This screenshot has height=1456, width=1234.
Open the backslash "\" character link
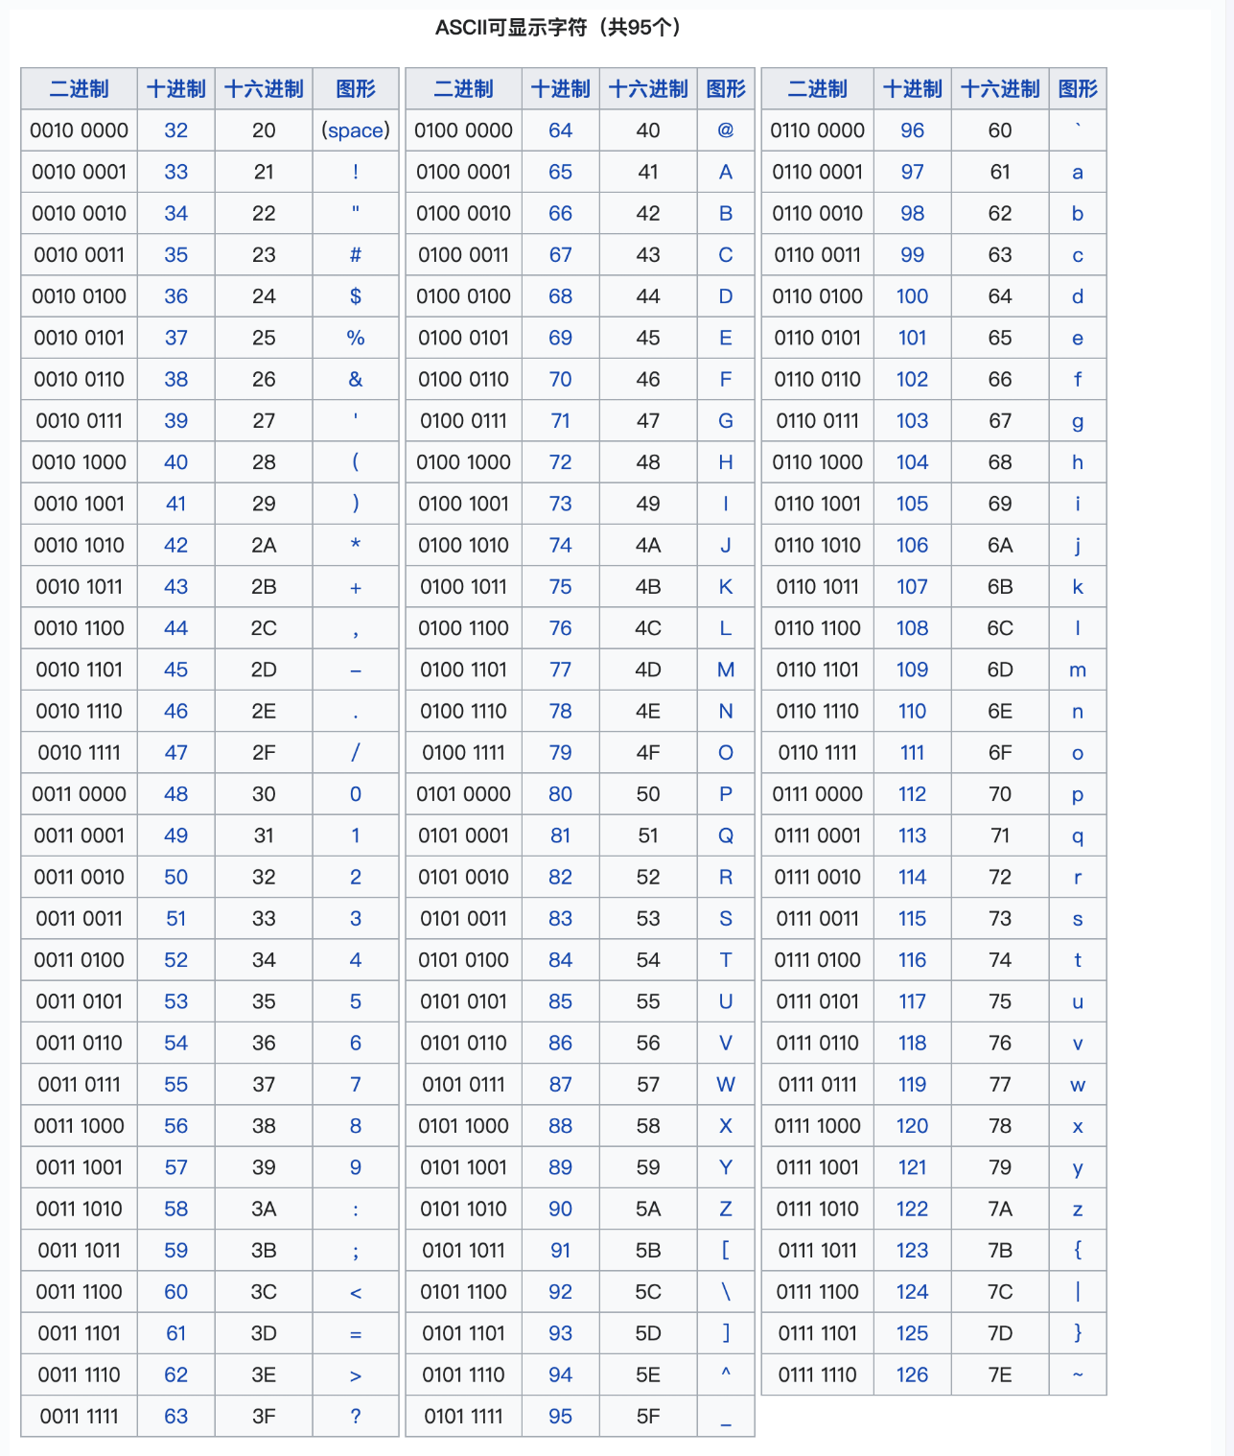coord(726,1292)
